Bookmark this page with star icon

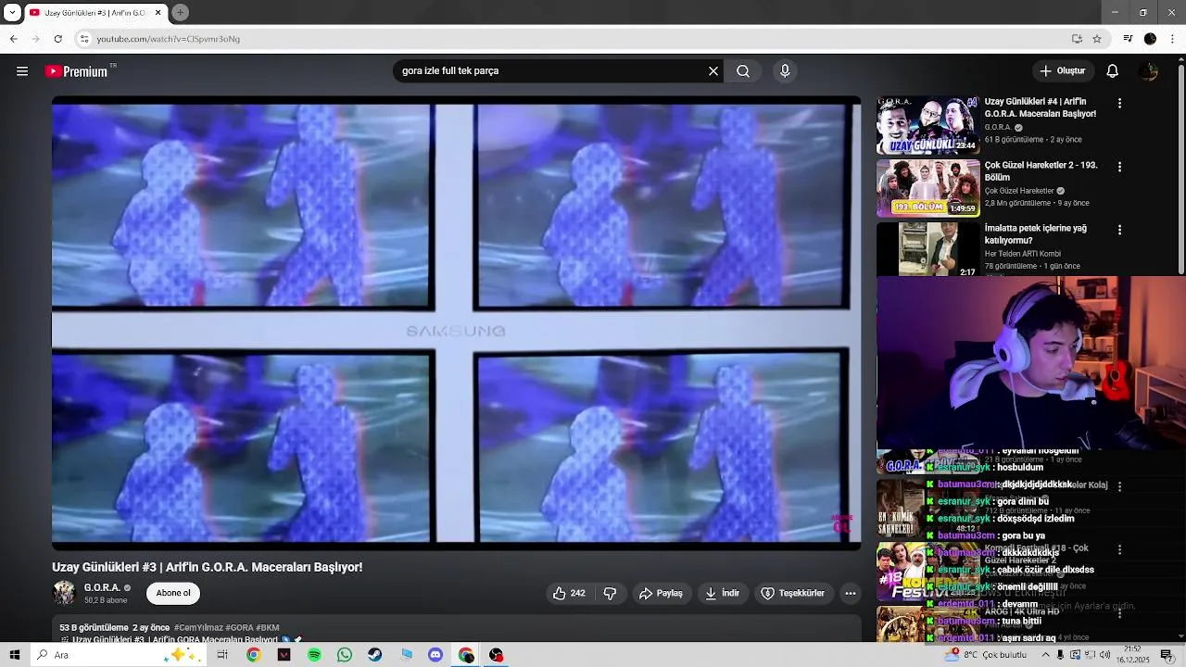[1097, 39]
